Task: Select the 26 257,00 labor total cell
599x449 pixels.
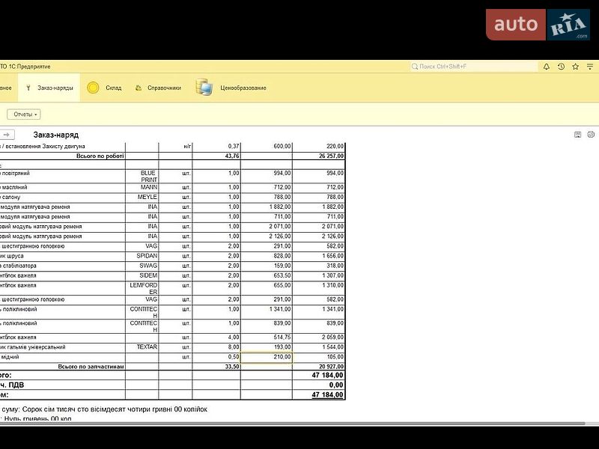Action: 319,156
